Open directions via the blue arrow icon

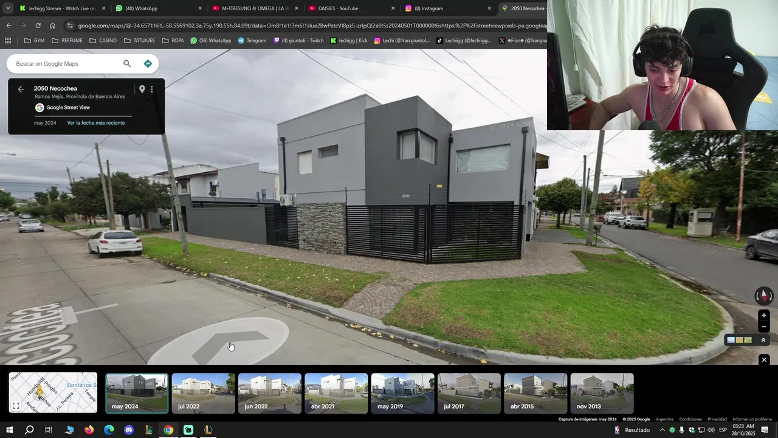[148, 64]
